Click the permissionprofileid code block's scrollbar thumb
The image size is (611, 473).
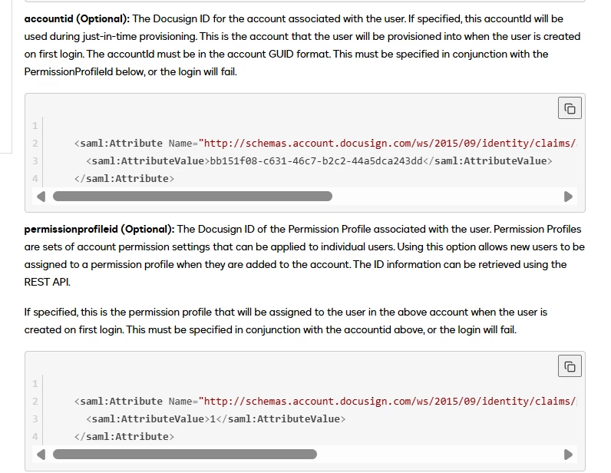coord(185,455)
